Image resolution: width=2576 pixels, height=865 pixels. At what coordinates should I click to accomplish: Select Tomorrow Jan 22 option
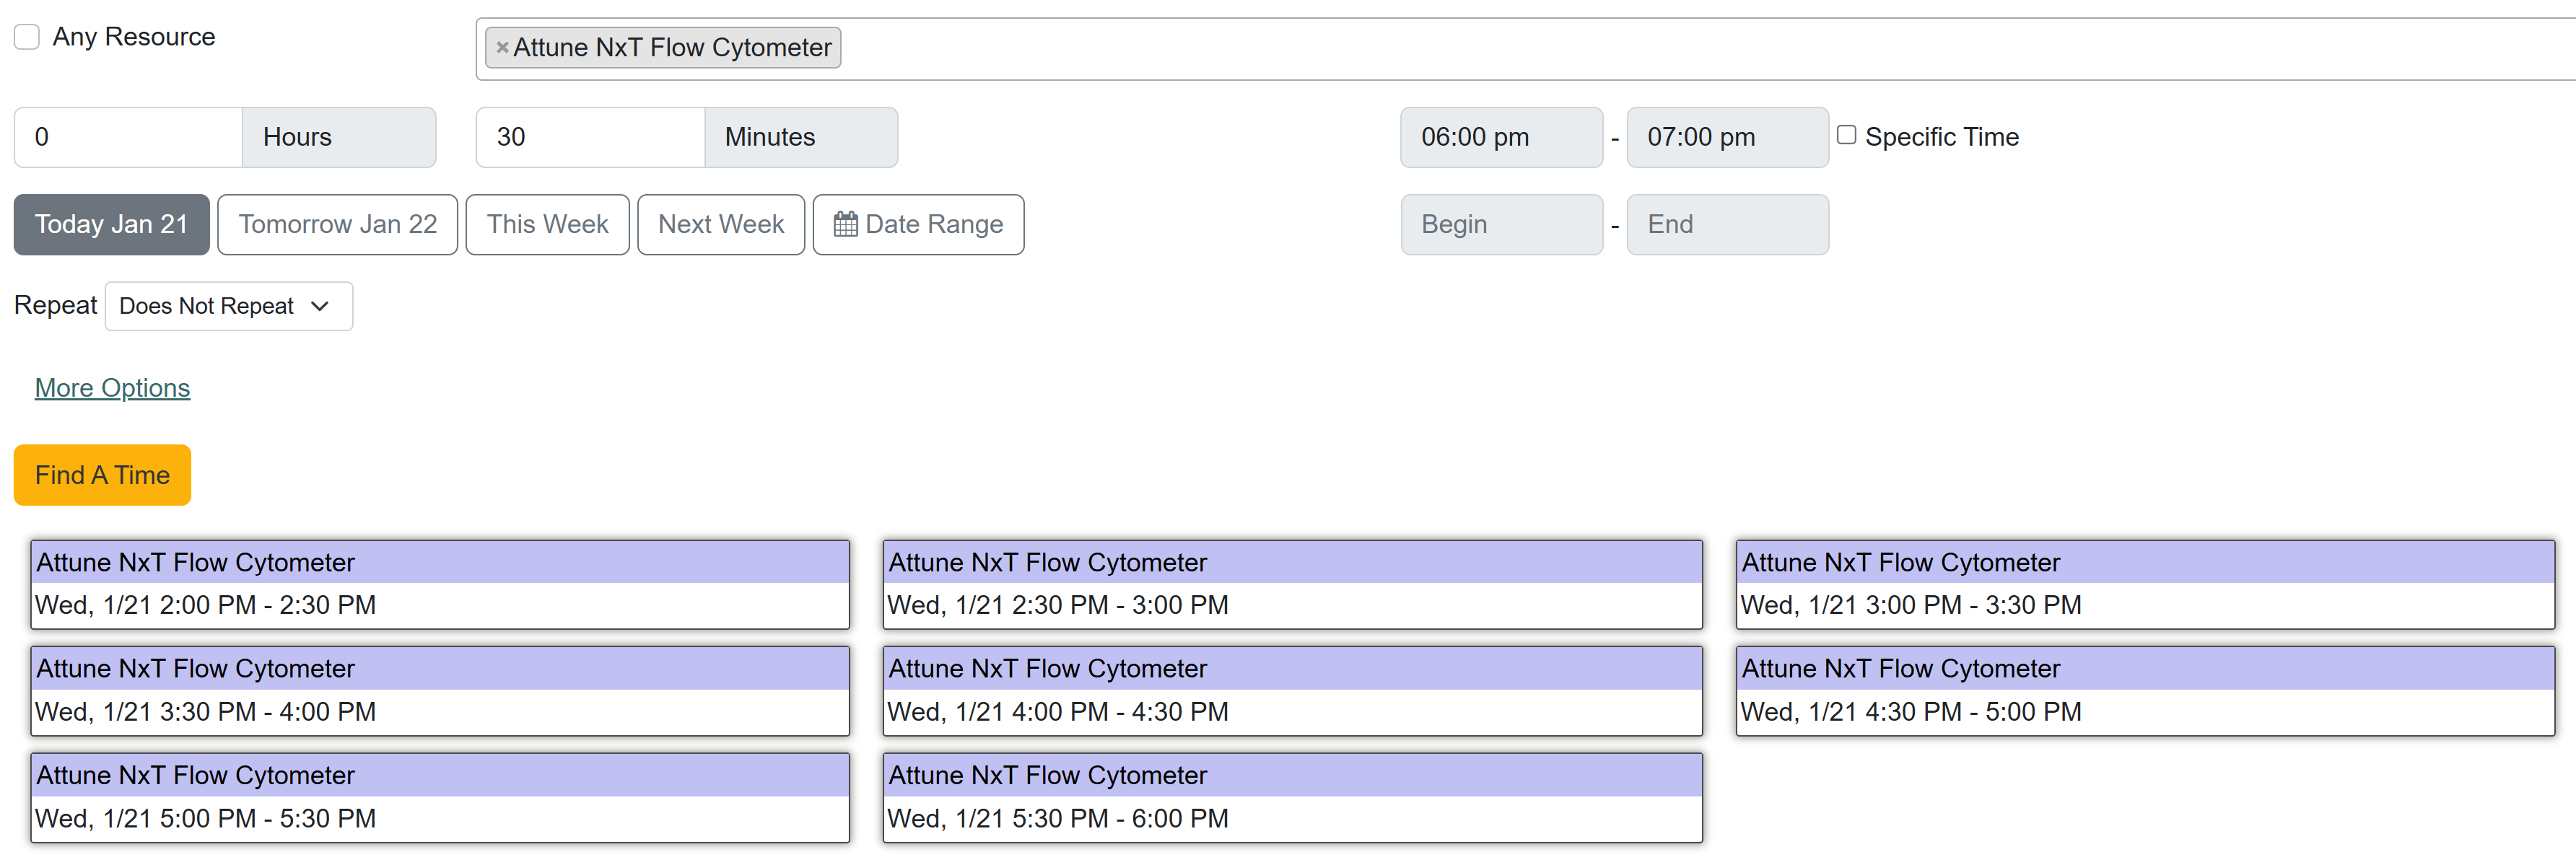pos(337,224)
